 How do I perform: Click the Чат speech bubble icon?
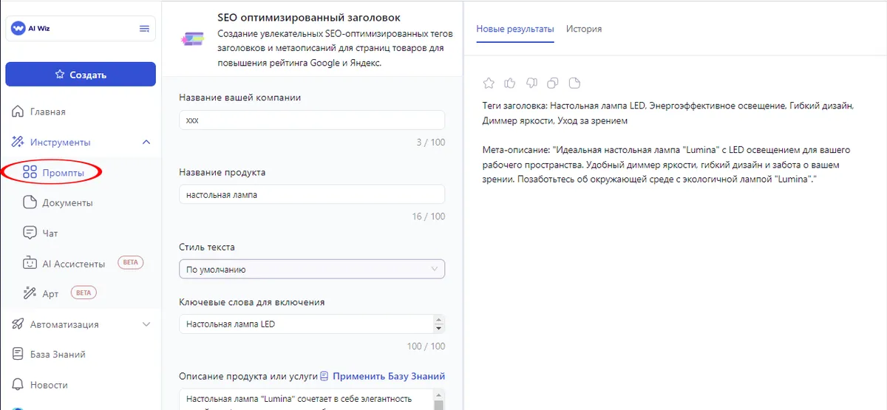pos(30,233)
